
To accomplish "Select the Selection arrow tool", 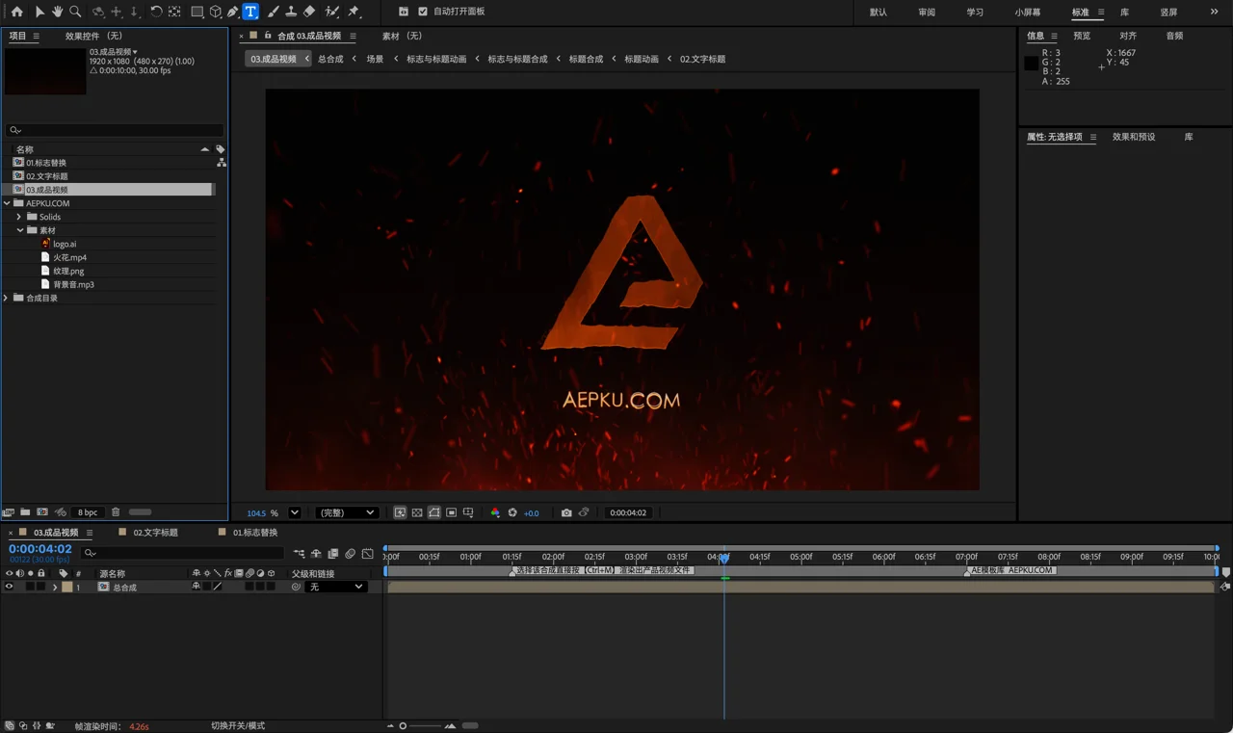I will click(x=39, y=12).
